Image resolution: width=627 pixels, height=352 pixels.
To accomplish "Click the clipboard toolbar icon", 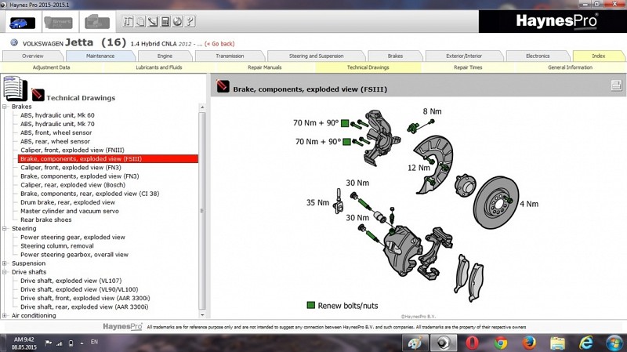I will 140,21.
